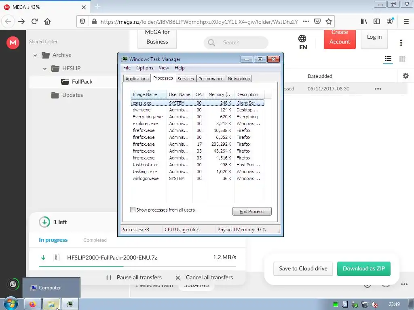Switch to Applications tab
414x310 pixels.
click(x=137, y=79)
